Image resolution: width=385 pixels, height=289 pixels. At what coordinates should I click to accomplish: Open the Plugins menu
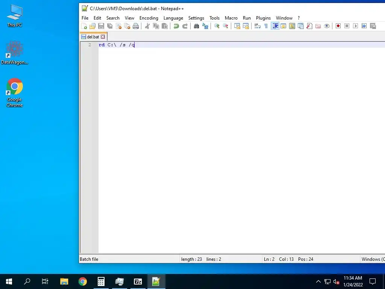[x=263, y=18]
